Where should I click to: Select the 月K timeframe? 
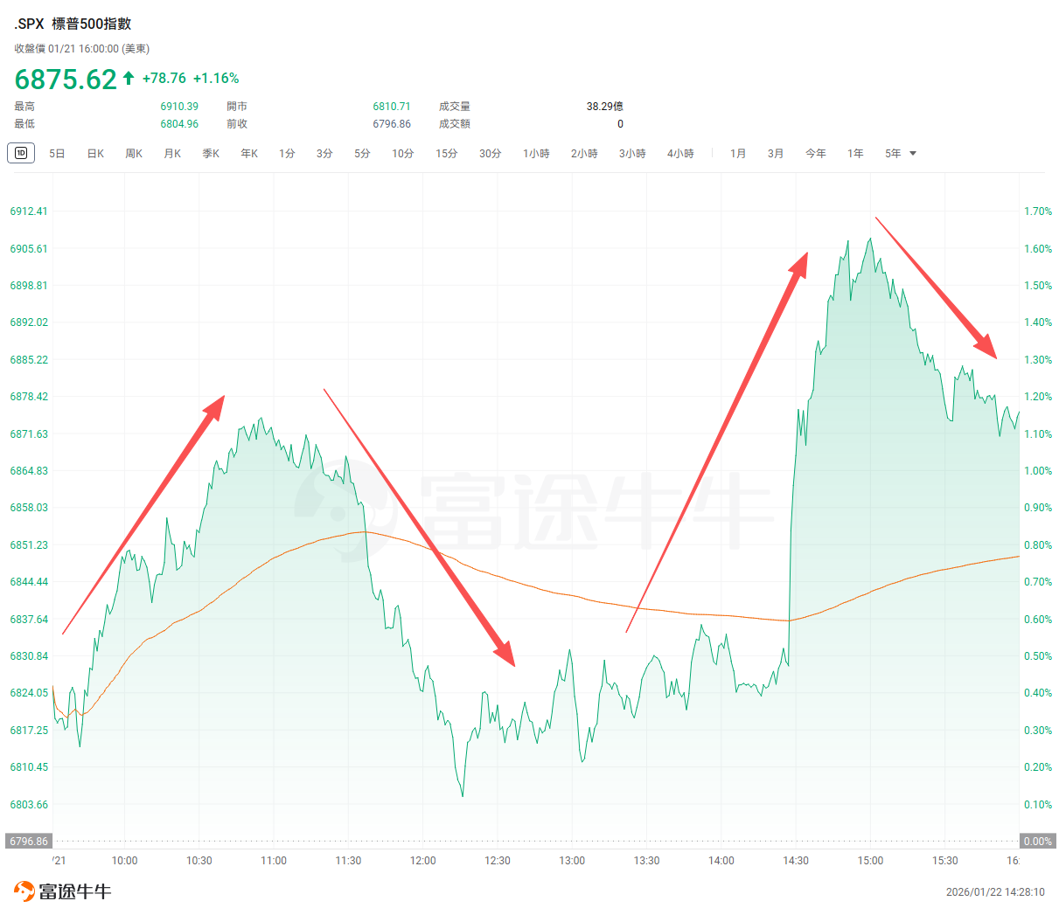[172, 153]
